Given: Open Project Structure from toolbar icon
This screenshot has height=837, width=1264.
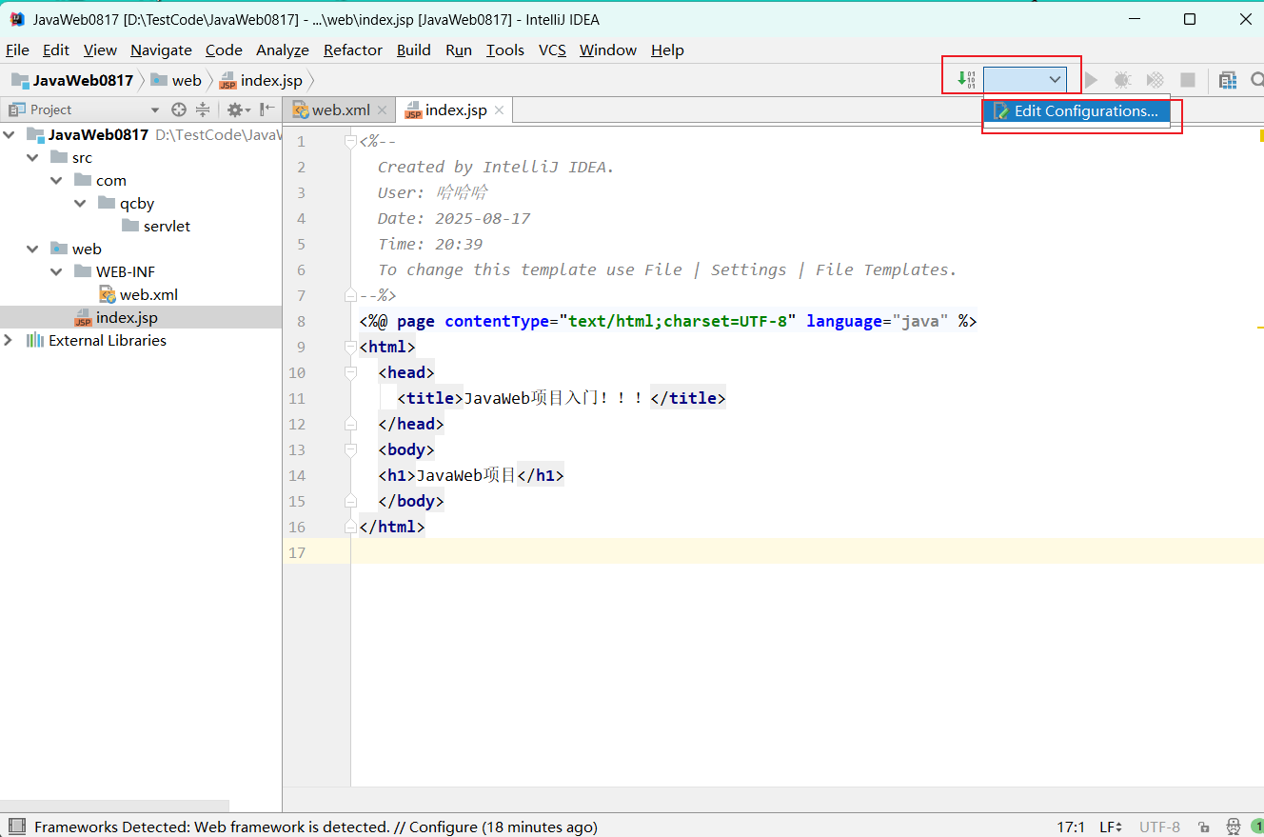Looking at the screenshot, I should (x=1228, y=80).
